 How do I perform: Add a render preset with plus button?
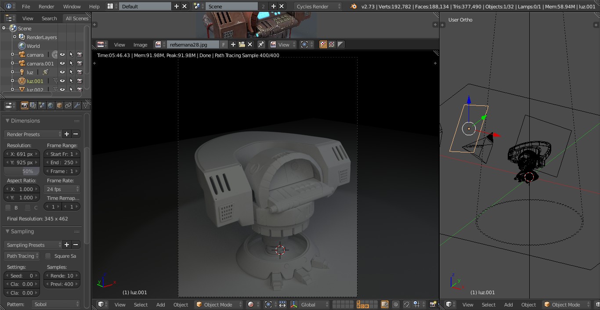(67, 134)
